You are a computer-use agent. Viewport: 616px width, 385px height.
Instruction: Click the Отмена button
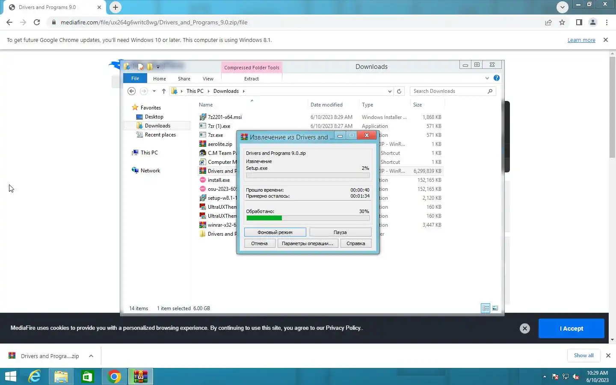pyautogui.click(x=259, y=243)
